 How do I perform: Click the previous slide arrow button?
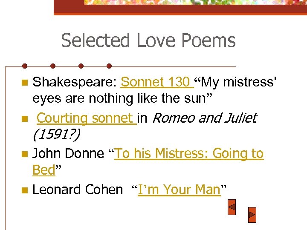click(x=232, y=208)
